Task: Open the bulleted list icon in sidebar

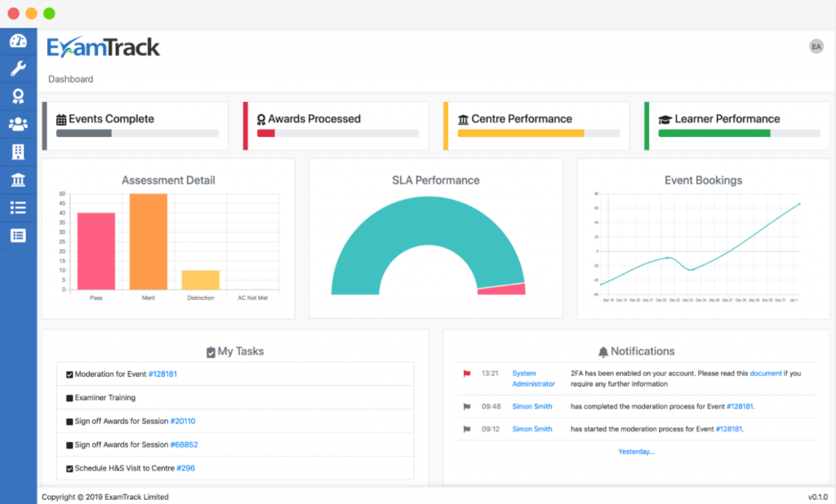Action: tap(18, 208)
